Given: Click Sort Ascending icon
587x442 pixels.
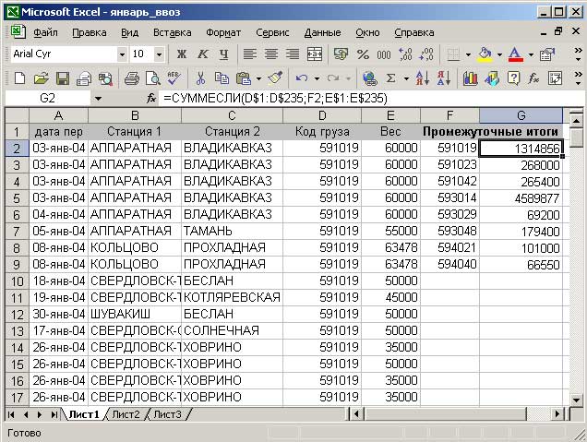Looking at the screenshot, I should (x=421, y=78).
